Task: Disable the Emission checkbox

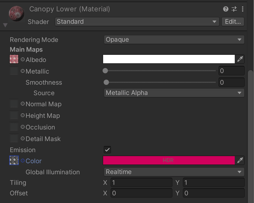Action: pos(107,150)
